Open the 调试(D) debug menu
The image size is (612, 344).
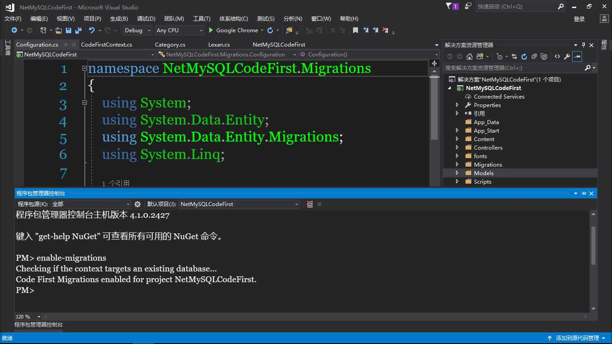146,18
